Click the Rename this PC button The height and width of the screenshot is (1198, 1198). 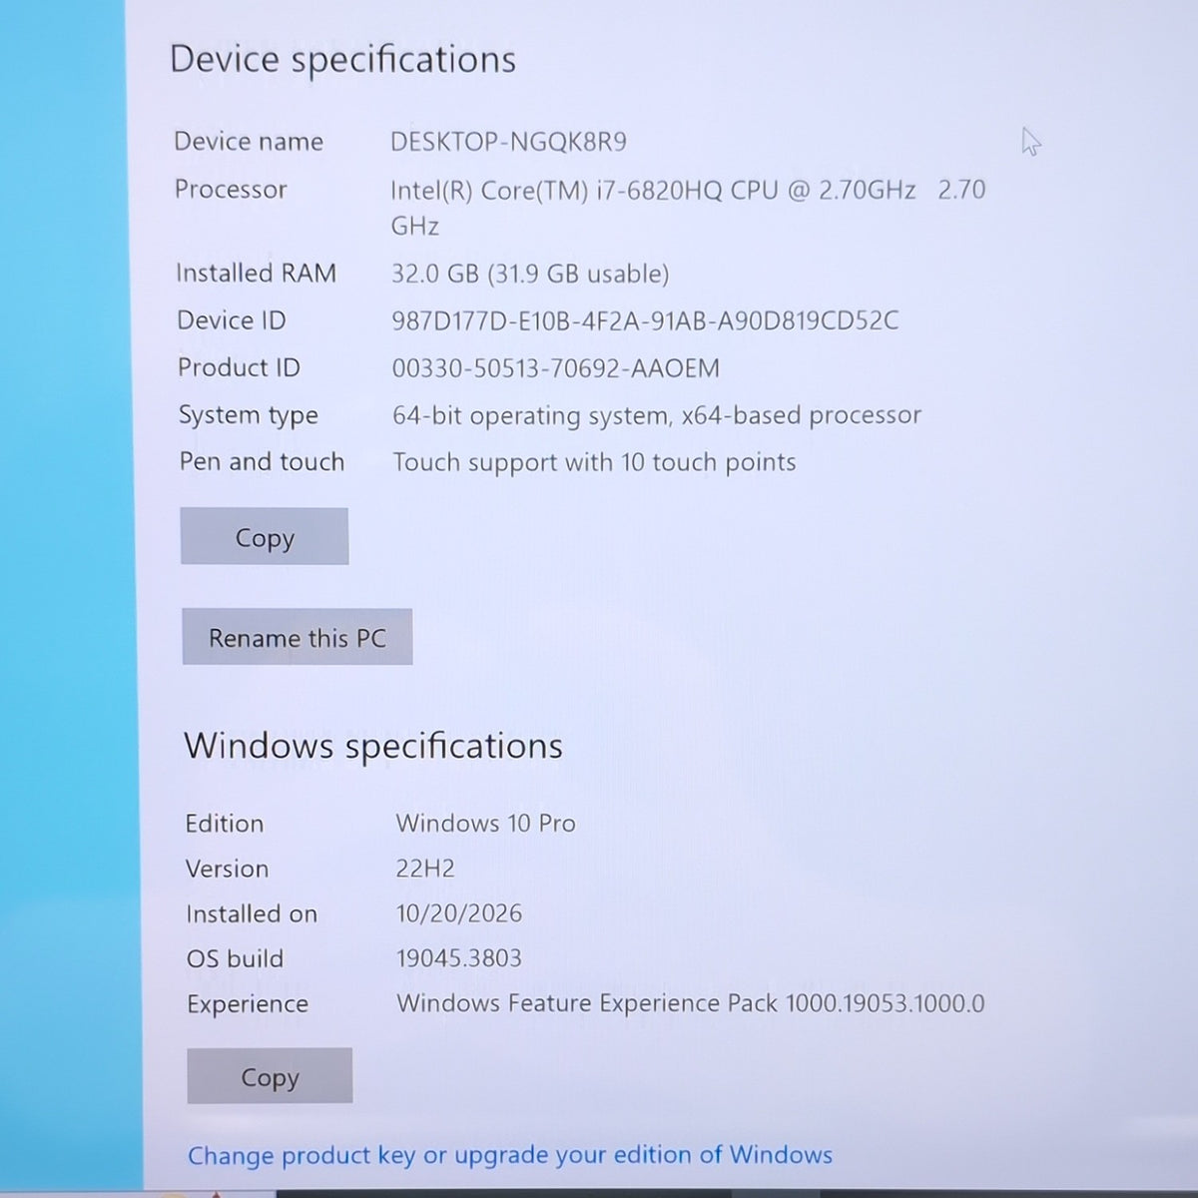click(298, 637)
